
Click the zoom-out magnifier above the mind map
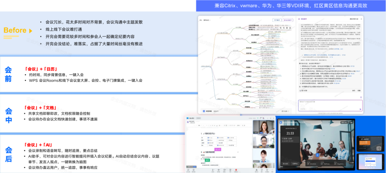coord(284,28)
